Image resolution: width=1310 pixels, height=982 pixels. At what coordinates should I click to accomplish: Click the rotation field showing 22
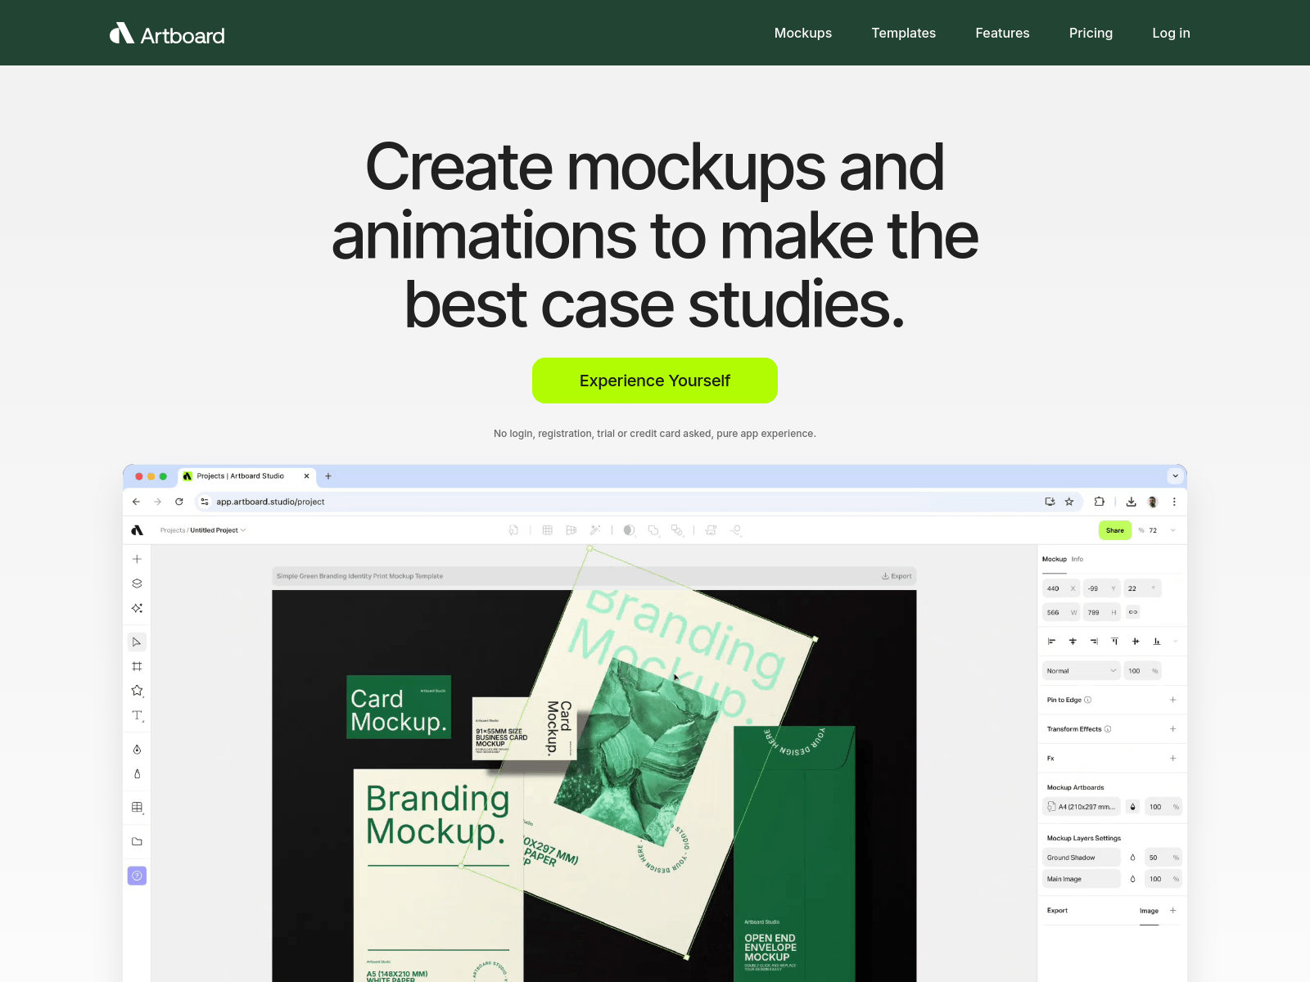click(1142, 588)
